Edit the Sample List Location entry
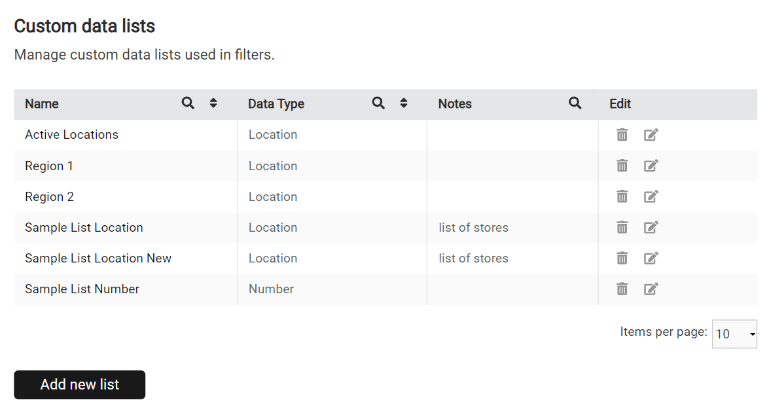Viewport: 769px width, 415px height. point(651,227)
